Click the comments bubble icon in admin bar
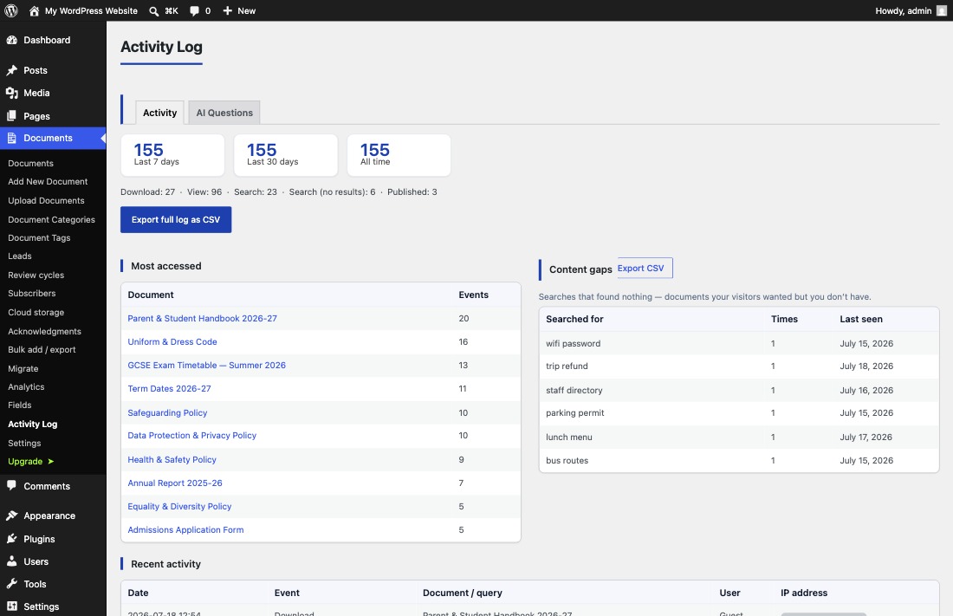 click(x=194, y=11)
